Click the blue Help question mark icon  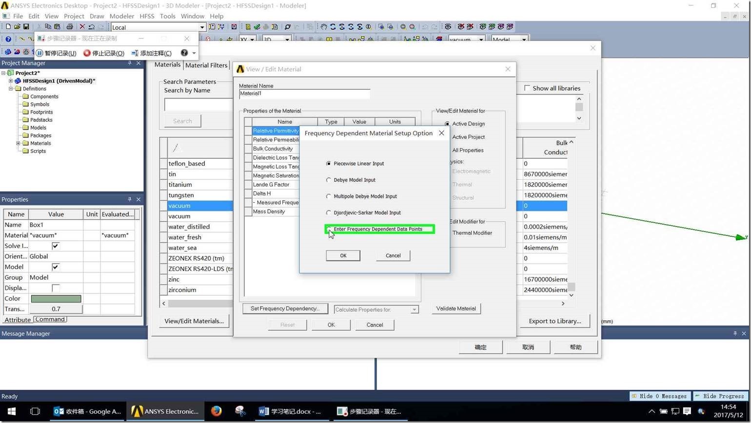pos(8,39)
